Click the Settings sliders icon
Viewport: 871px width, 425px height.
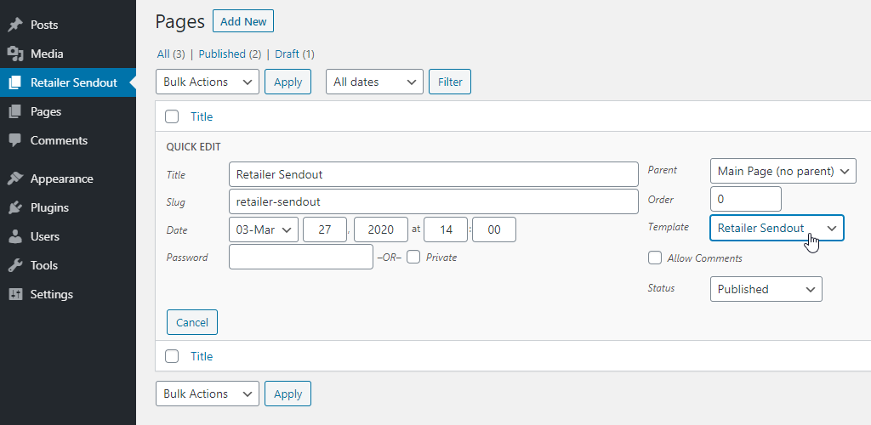pos(15,294)
